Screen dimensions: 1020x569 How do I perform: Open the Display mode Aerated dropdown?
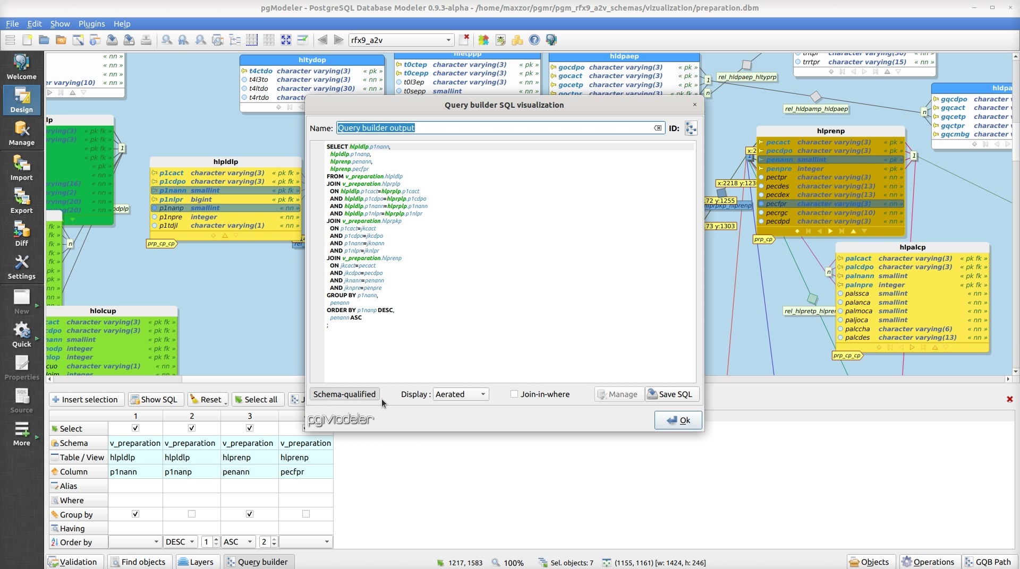461,394
